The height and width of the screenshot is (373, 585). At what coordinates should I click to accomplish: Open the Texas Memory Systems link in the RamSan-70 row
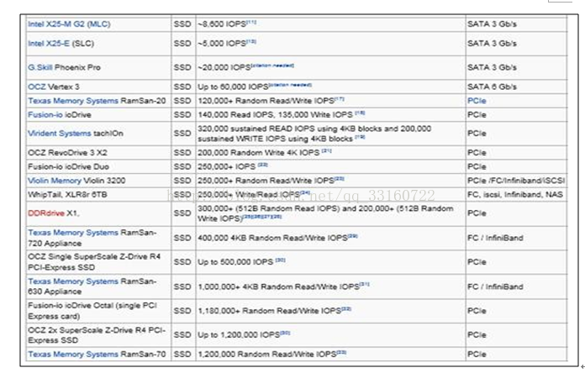[73, 355]
